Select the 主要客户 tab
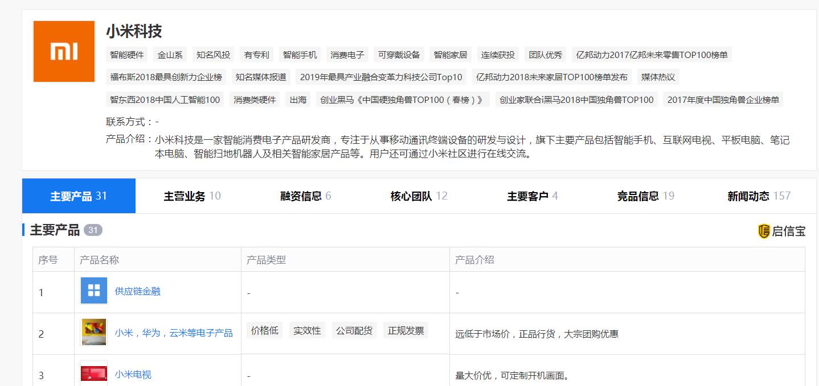Screen dimensions: 819x386 pyautogui.click(x=532, y=196)
